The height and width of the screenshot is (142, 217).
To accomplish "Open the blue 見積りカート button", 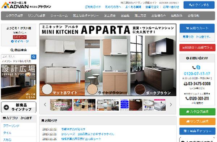I will (197, 28).
